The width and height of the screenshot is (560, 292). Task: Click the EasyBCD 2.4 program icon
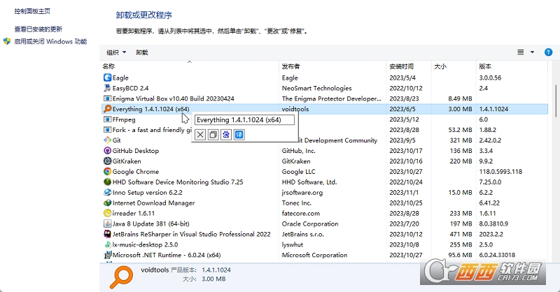[107, 88]
